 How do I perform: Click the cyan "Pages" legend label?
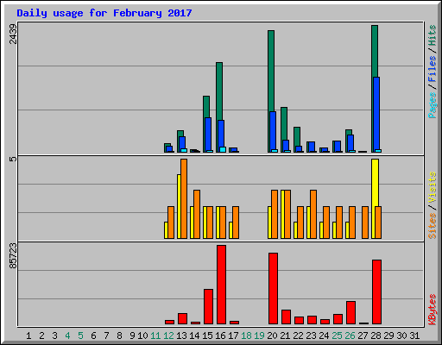click(433, 105)
